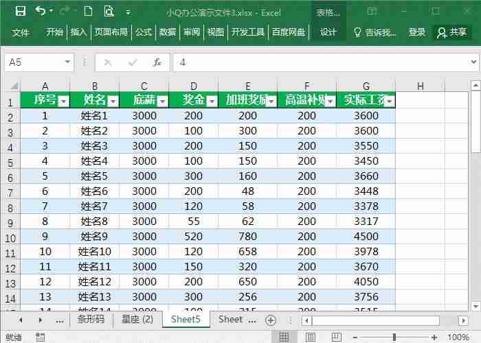Open the 视图 ribbon tab
The width and height of the screenshot is (481, 343).
click(x=216, y=32)
